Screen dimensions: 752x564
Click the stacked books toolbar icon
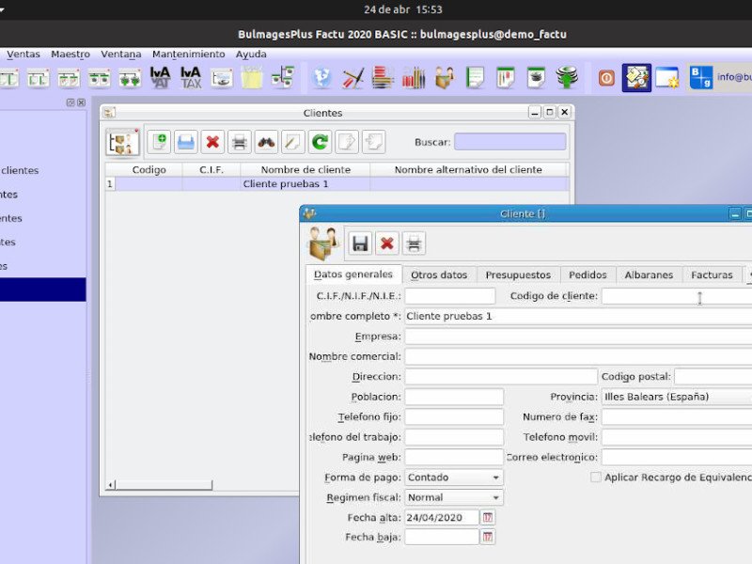click(384, 77)
